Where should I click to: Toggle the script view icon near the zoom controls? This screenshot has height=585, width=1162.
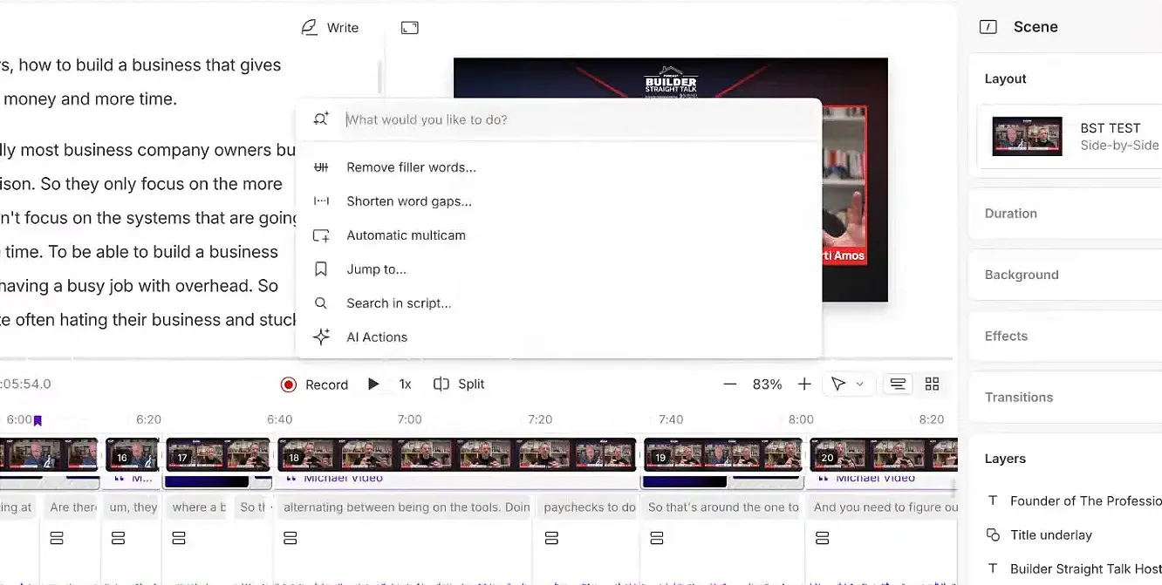click(x=898, y=384)
